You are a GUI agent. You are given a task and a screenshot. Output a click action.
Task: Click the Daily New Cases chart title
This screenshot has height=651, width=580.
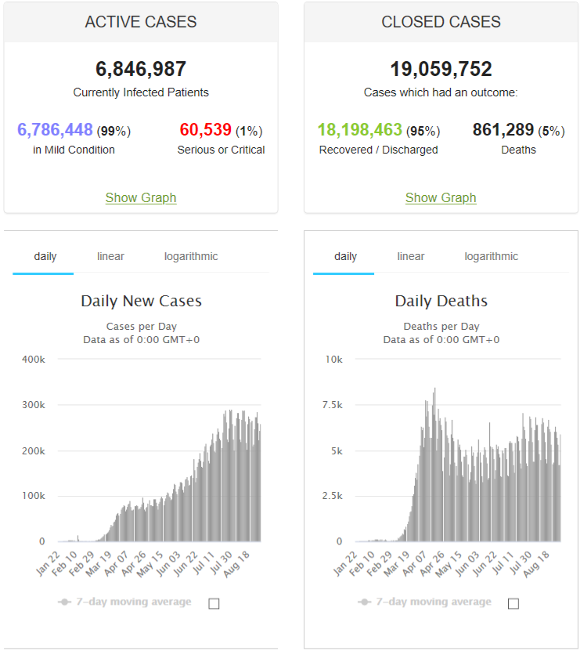coord(141,301)
